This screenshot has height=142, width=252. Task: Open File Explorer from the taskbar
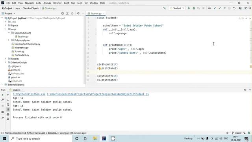point(95,138)
